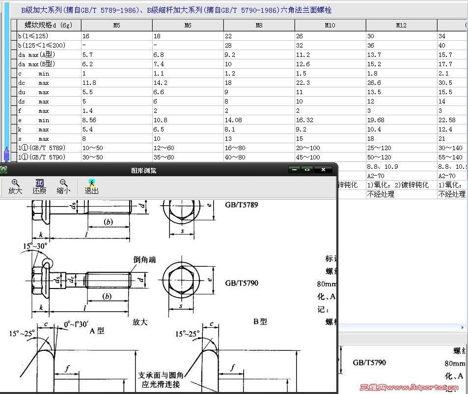Select the M6 column header
Viewport: 468px width, 394px height.
click(188, 26)
